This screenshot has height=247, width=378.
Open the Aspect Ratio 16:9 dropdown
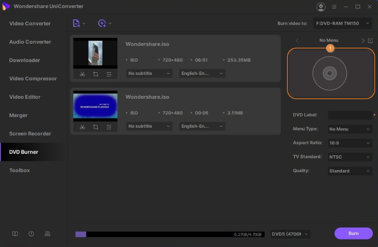point(350,143)
